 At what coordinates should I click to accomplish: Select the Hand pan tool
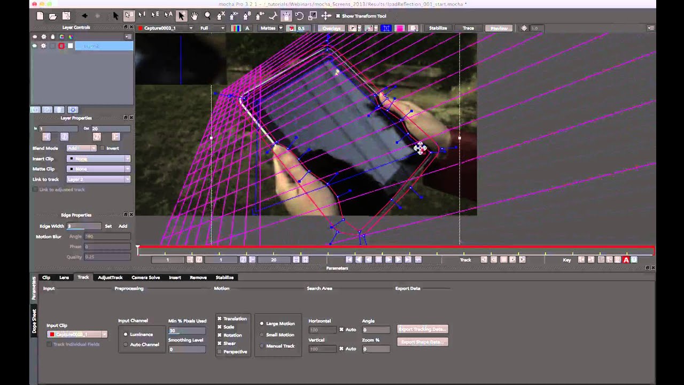[x=195, y=16]
